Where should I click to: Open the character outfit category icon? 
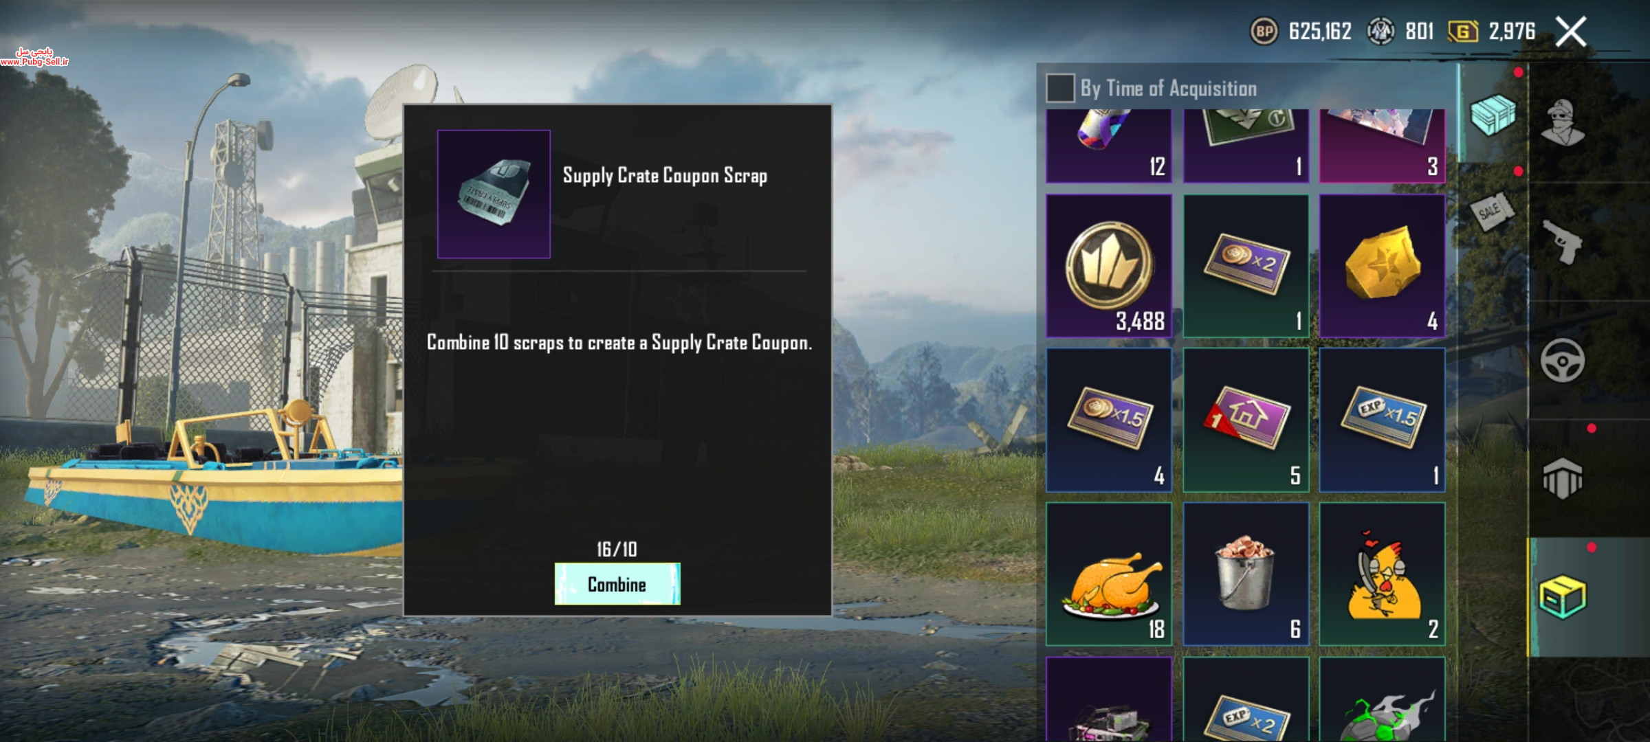(x=1563, y=122)
